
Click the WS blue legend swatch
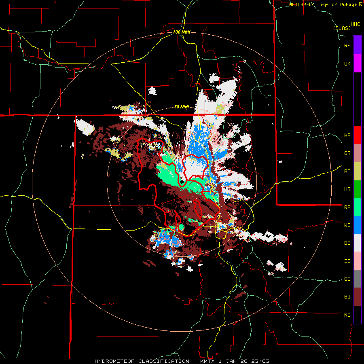(x=357, y=225)
